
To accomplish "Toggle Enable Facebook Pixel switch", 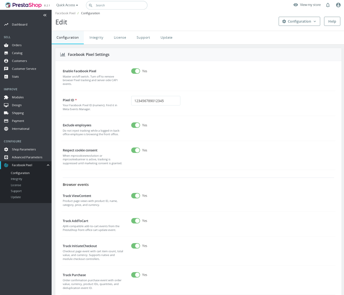I will coord(136,71).
